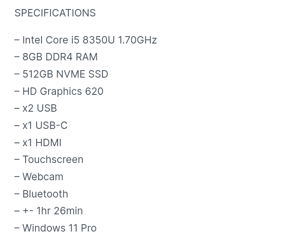Click the Windows 11 Pro line
The image size is (295, 241).
(x=59, y=228)
